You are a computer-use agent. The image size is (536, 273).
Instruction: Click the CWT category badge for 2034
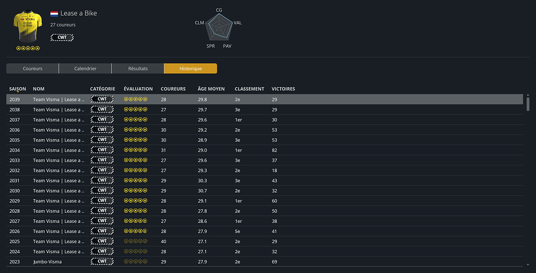click(x=102, y=150)
